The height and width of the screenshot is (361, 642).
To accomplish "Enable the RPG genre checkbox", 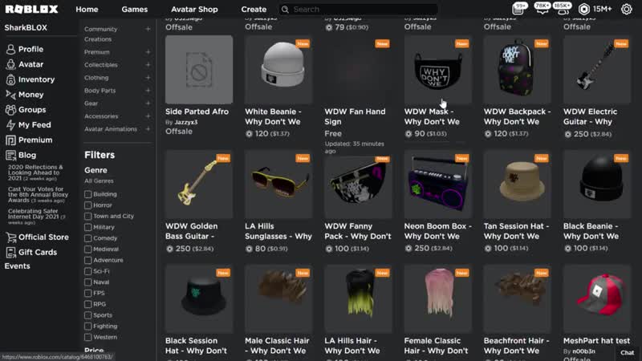I will (88, 305).
